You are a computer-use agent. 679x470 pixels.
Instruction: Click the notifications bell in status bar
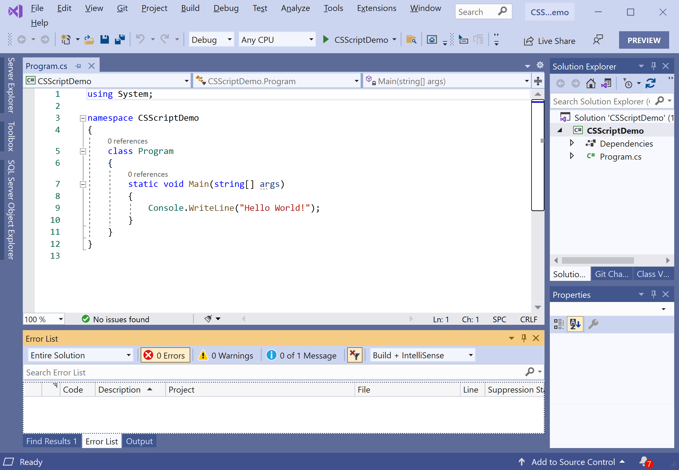tap(644, 461)
